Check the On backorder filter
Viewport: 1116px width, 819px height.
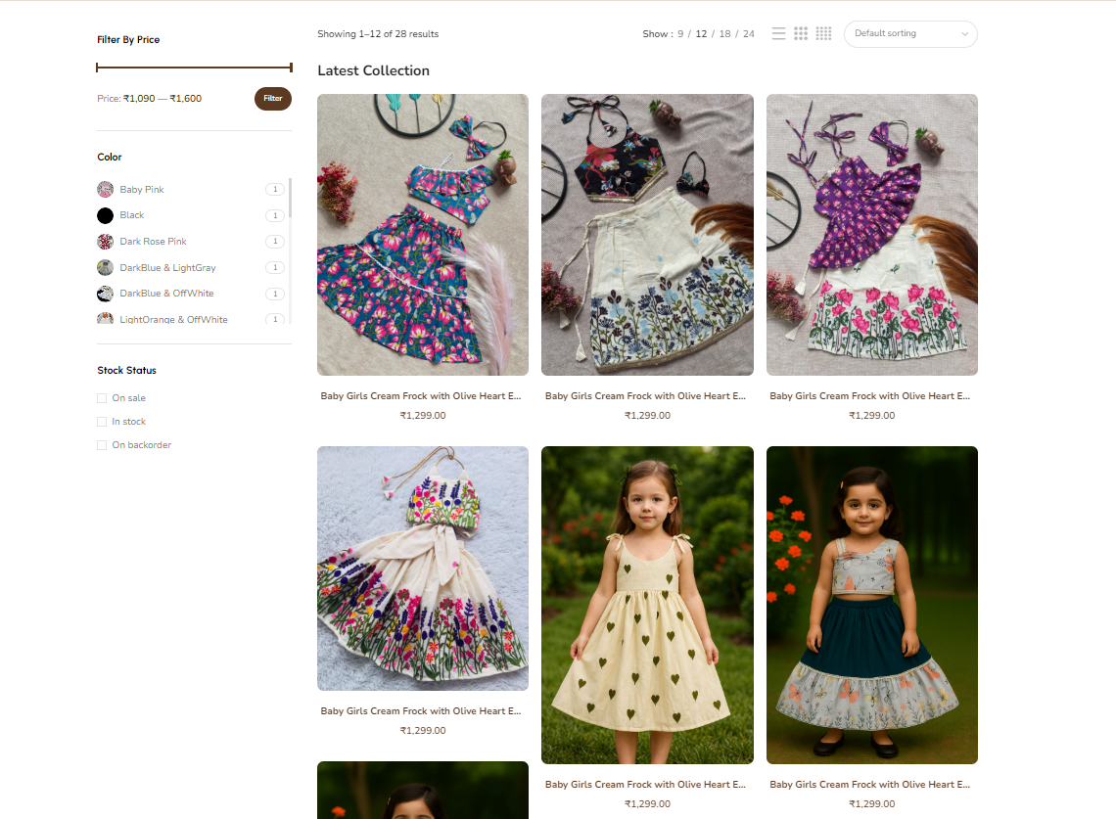pos(102,445)
